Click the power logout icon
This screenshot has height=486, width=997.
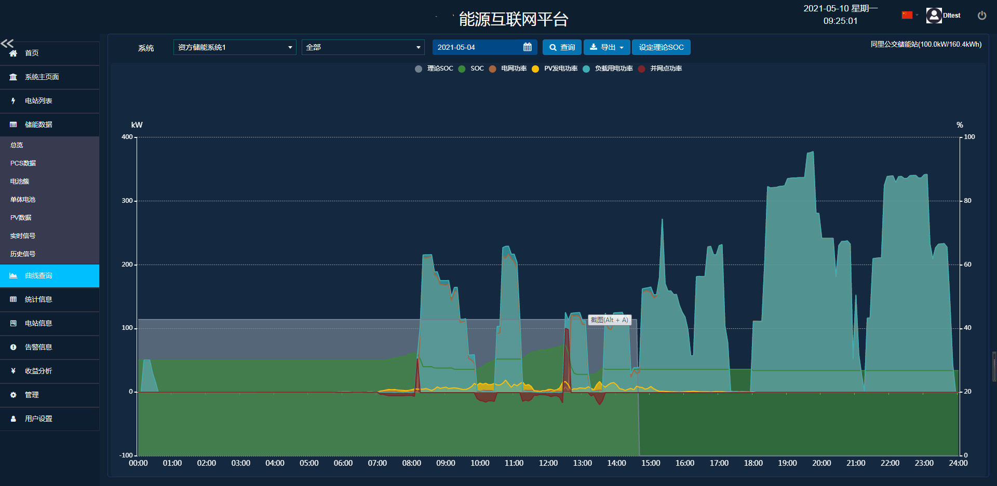[x=981, y=16]
